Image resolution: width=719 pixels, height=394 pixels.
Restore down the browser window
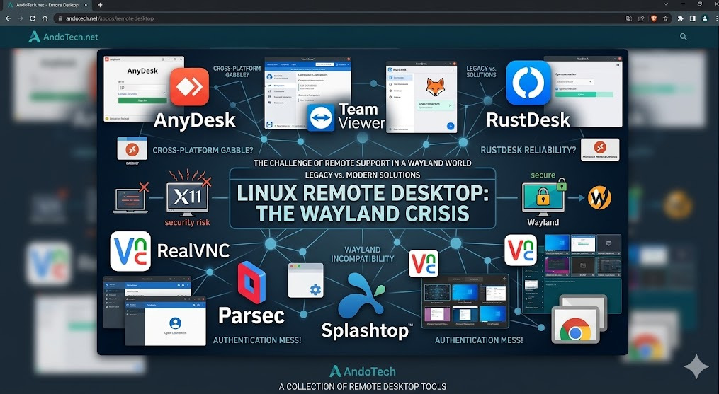click(x=700, y=4)
